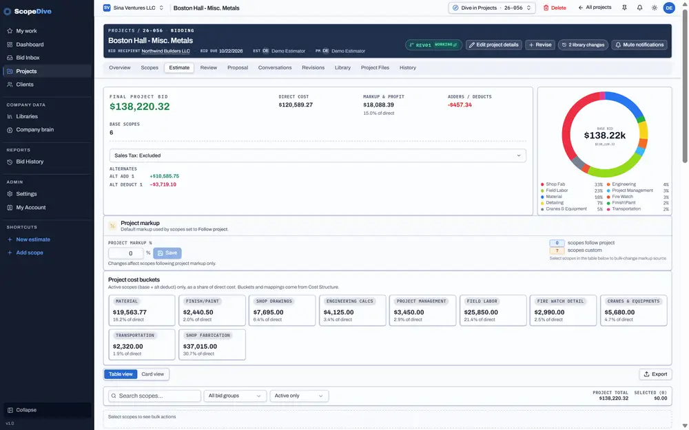
Task: Click the page vertical scrollbar
Action: point(685,86)
